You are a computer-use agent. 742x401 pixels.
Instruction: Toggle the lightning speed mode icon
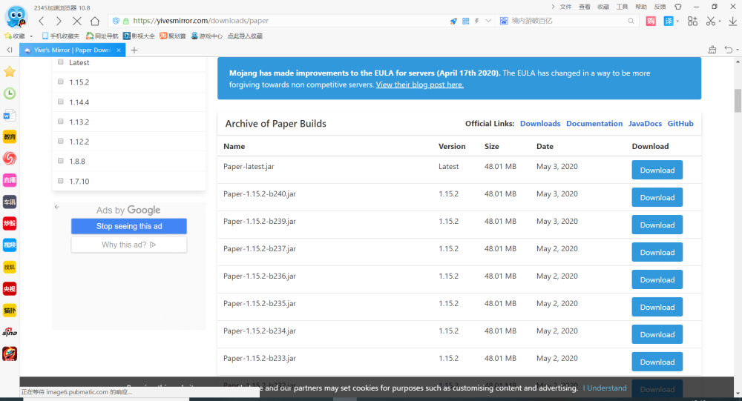click(x=477, y=21)
